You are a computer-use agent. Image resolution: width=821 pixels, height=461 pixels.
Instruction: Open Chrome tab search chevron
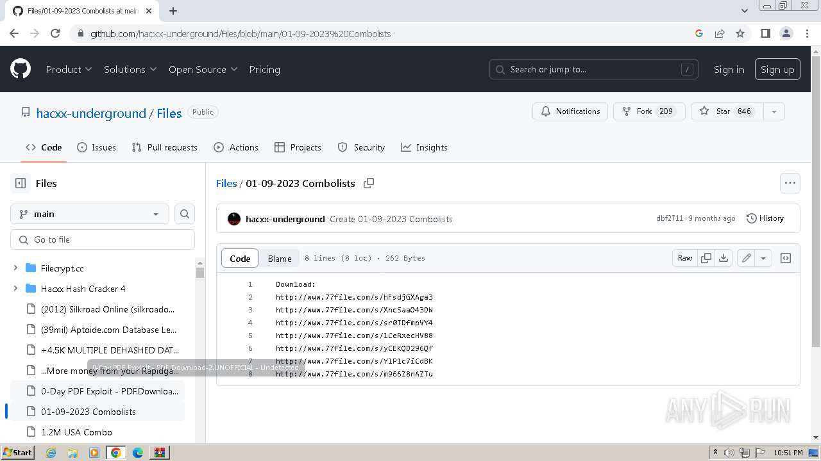coord(744,11)
